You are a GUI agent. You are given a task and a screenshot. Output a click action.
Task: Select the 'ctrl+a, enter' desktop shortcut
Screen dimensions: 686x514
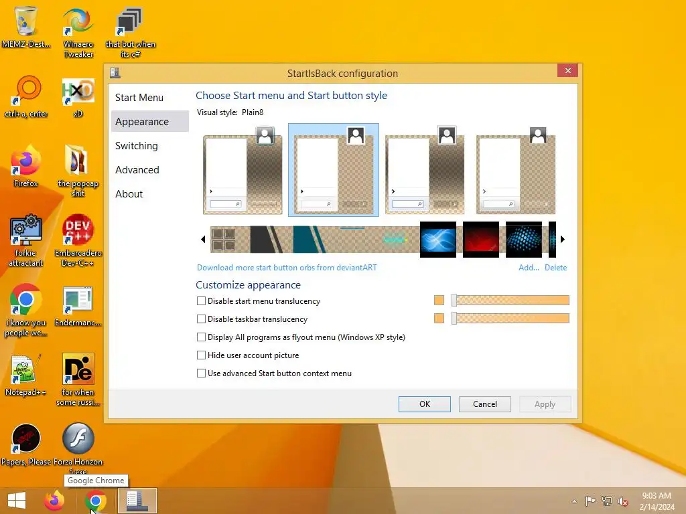coord(26,97)
